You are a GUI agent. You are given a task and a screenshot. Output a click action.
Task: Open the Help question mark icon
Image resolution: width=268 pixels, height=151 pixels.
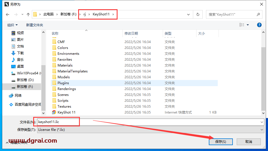[x=259, y=25]
